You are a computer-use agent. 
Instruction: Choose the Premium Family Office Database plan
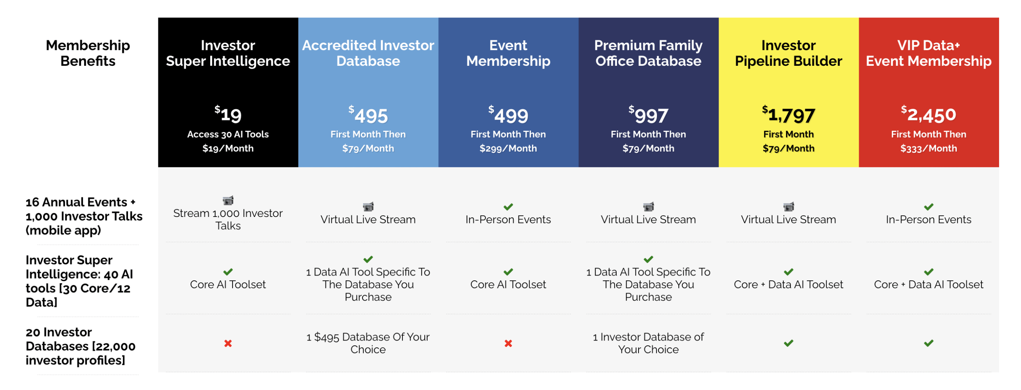point(648,92)
